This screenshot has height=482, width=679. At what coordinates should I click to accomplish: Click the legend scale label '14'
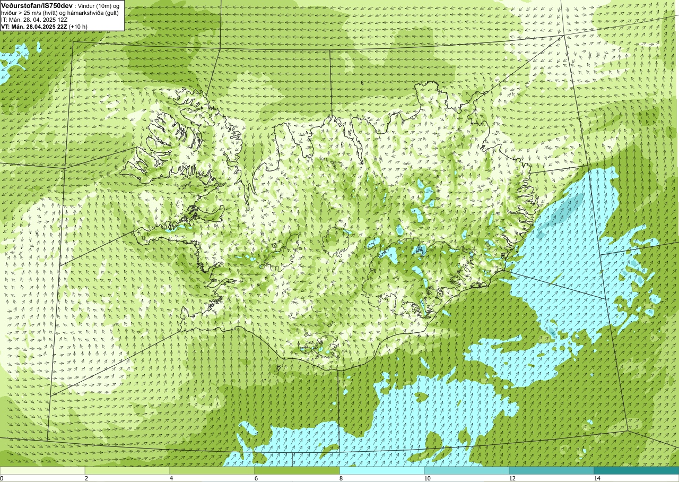point(597,478)
